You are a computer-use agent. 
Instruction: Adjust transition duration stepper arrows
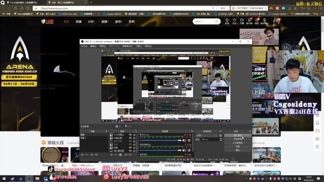click(x=220, y=140)
